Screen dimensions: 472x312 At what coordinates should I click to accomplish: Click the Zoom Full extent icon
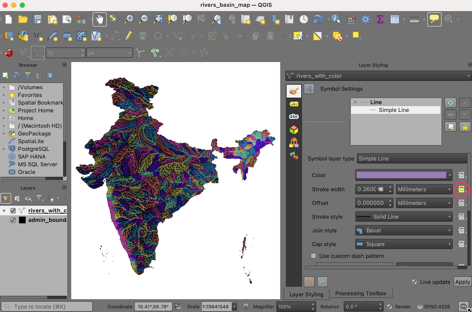(x=158, y=19)
